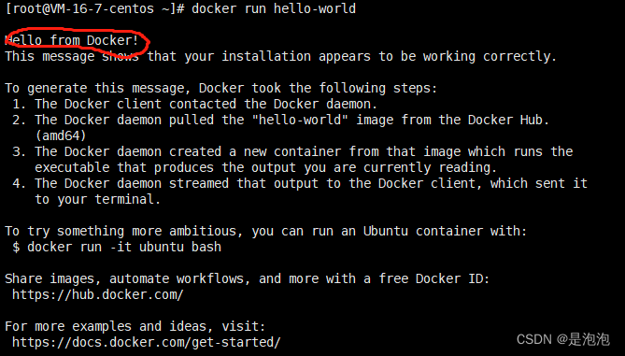Click the circled 'Hello from Docker!' message
The image size is (625, 356).
[x=72, y=40]
